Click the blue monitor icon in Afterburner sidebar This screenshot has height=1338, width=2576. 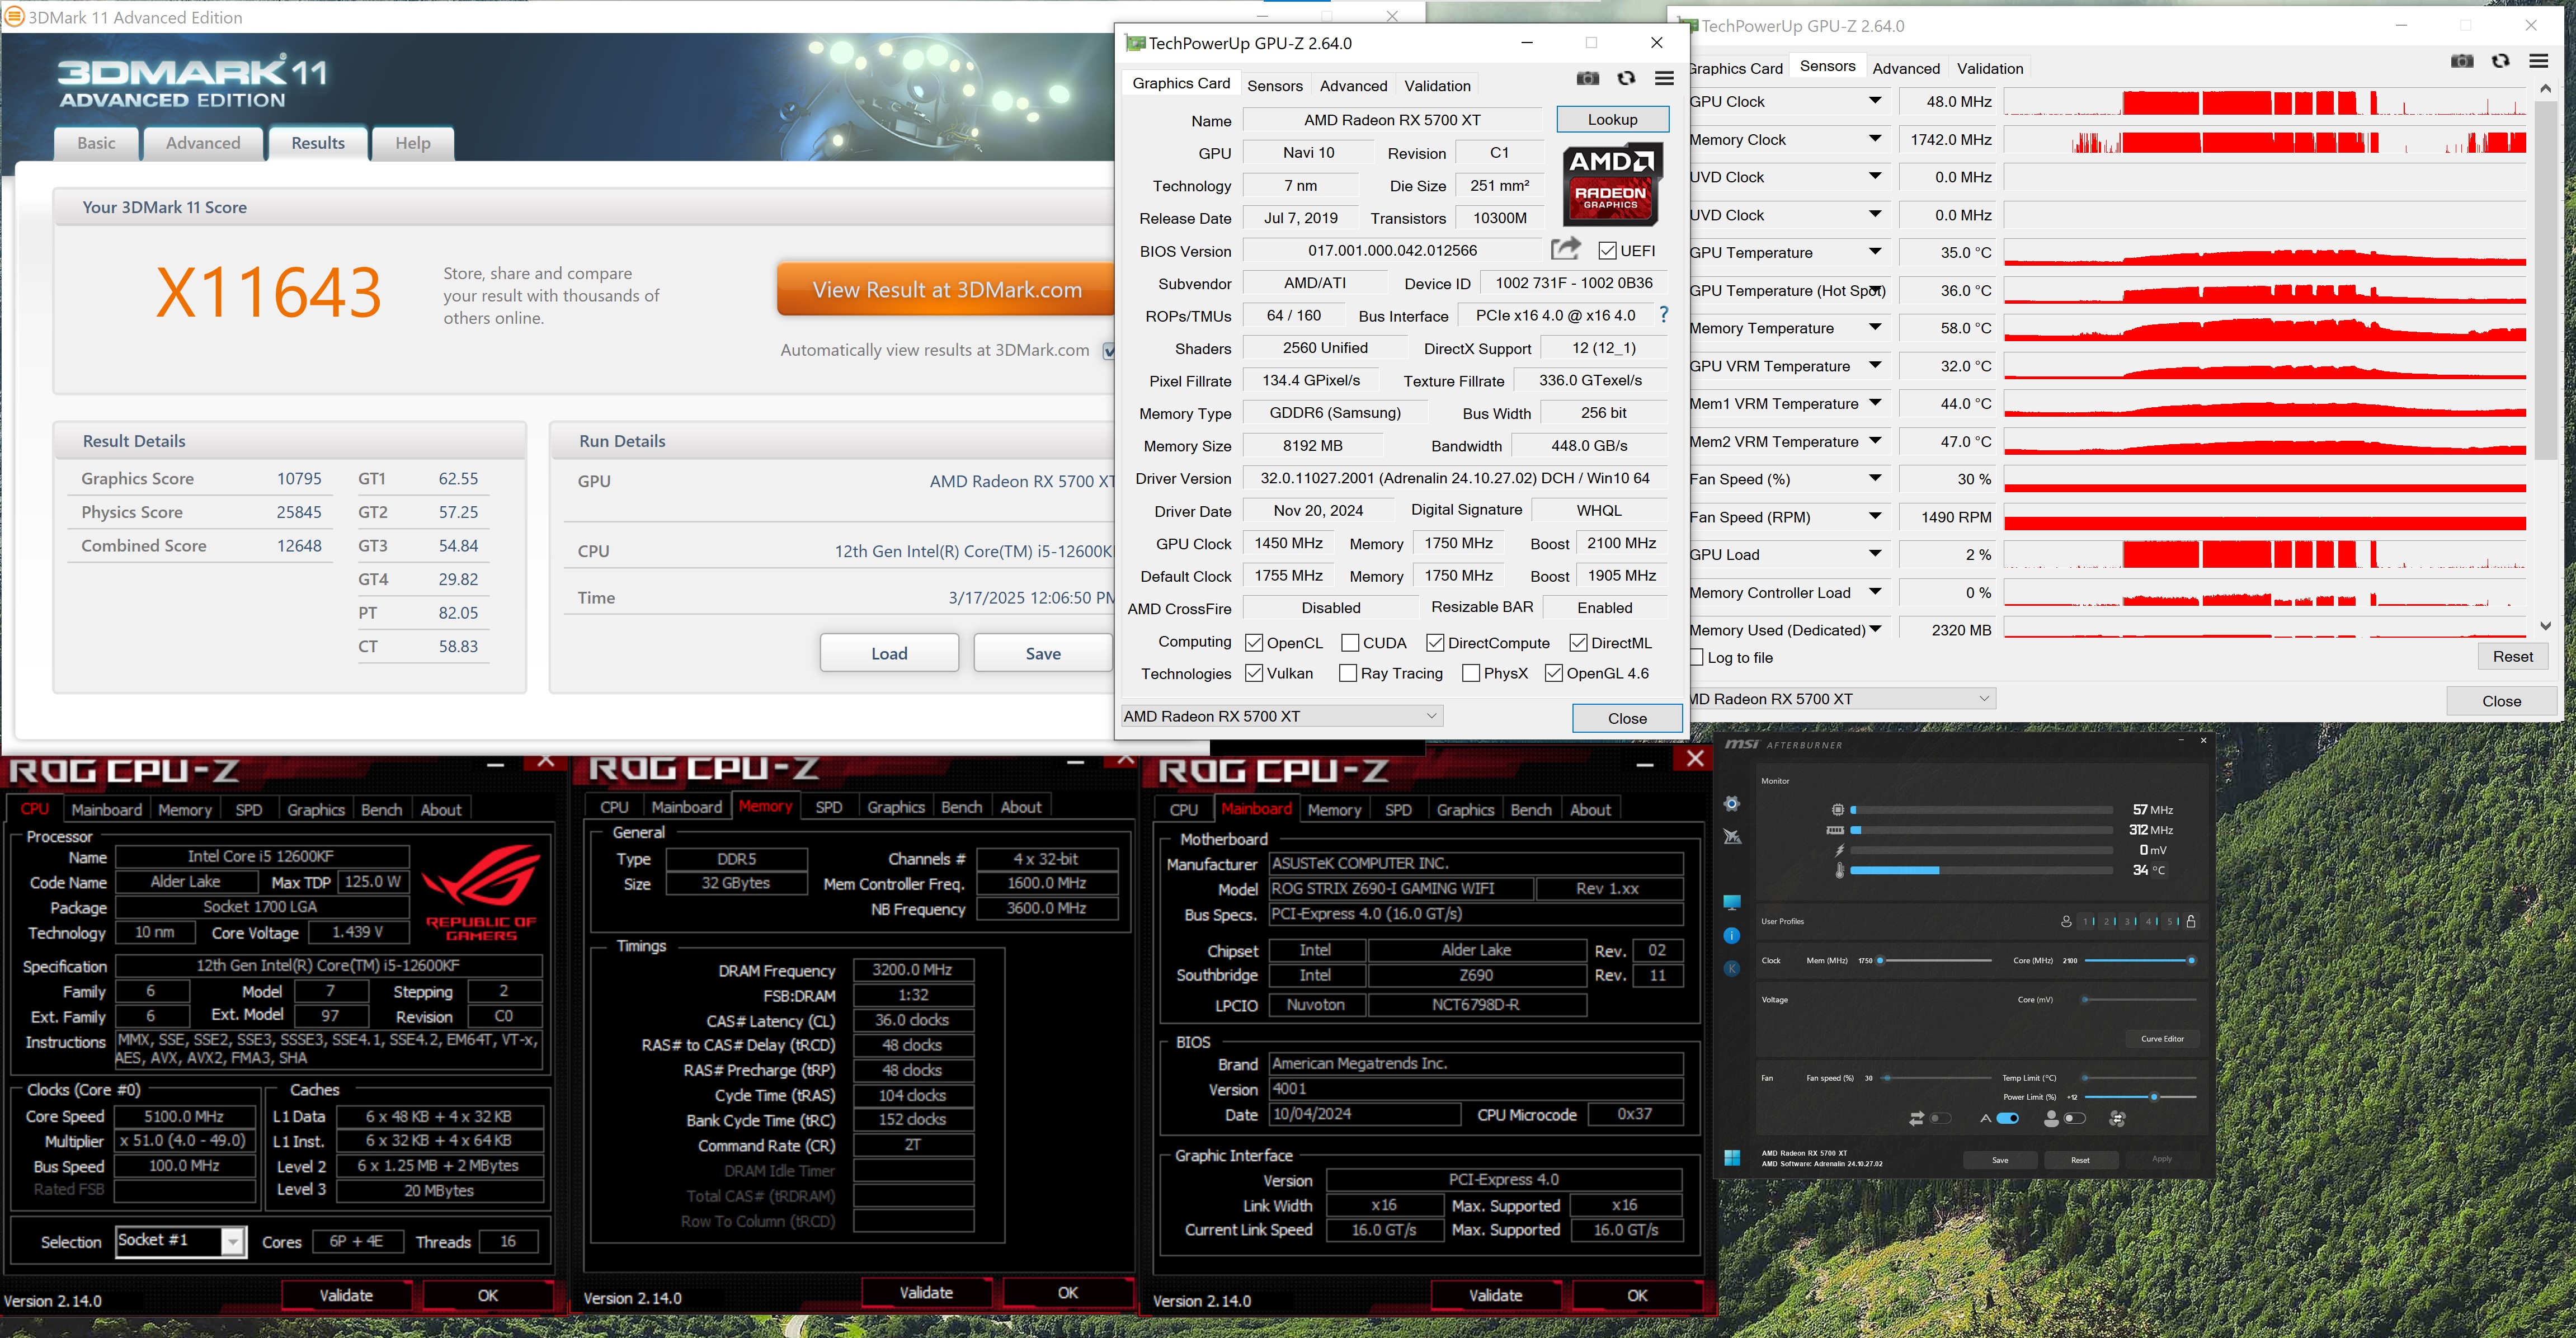click(1732, 903)
